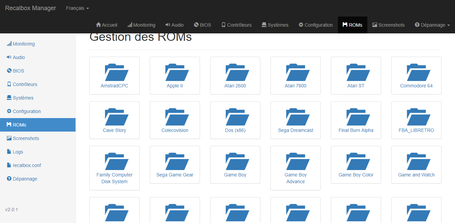The height and width of the screenshot is (223, 455).
Task: Open recalbox.conf from the sidebar
Action: (x=27, y=165)
